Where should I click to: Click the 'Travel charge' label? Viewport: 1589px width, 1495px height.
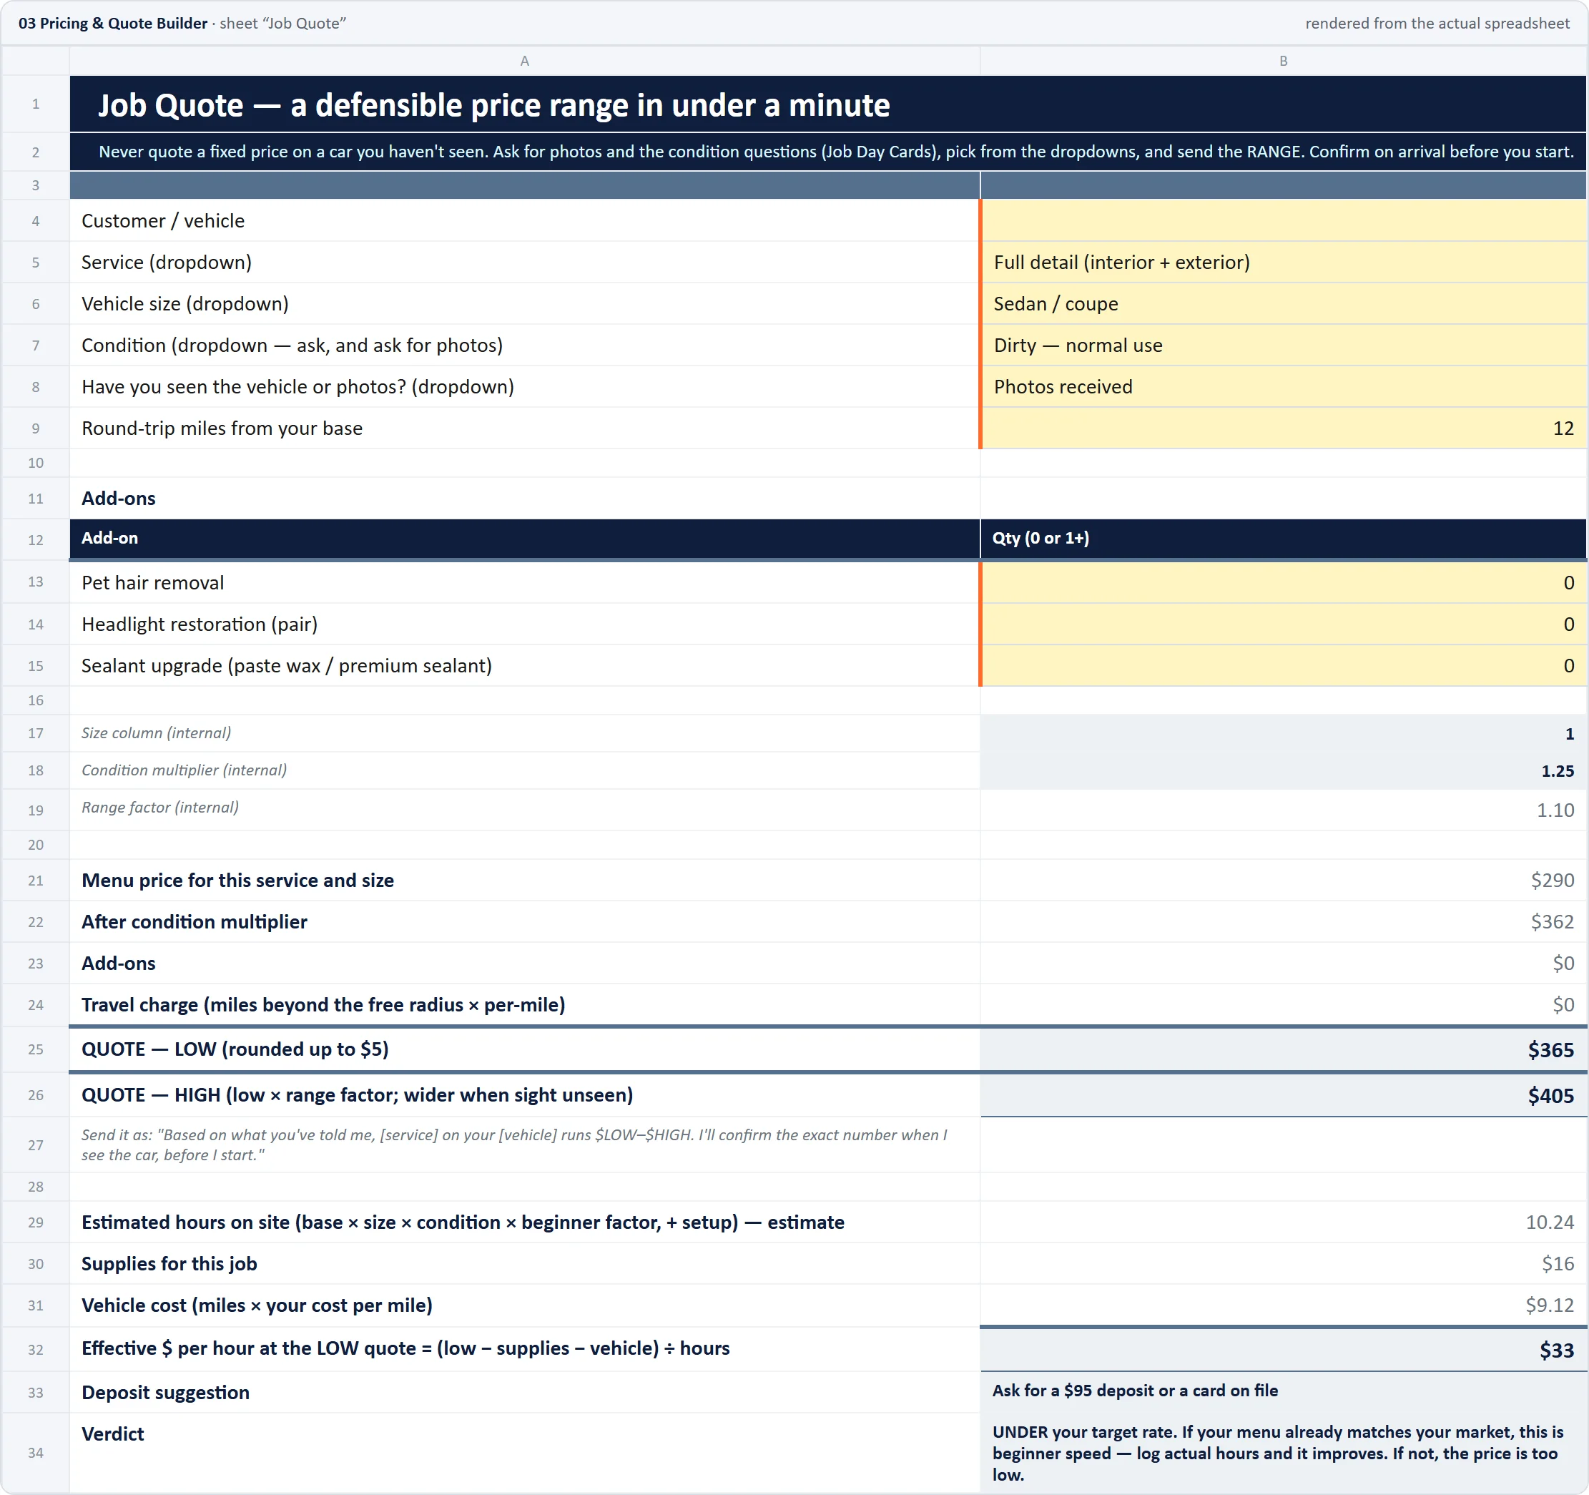(323, 1005)
